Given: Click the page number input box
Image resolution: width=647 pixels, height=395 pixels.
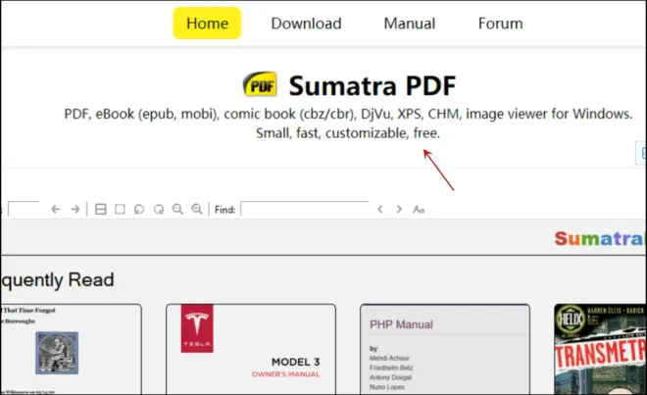Looking at the screenshot, I should [23, 209].
